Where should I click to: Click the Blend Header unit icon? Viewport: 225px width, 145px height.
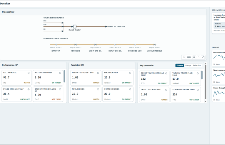click(x=75, y=27)
